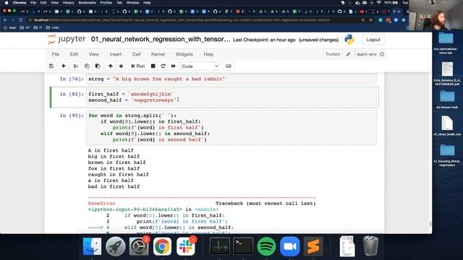Select the kc_housing_linear_regression desktop folder
Screen dimensions: 463x260
447,155
